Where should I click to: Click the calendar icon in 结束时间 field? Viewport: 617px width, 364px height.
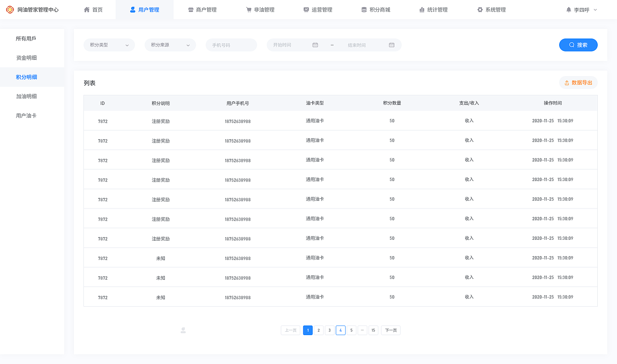point(392,45)
